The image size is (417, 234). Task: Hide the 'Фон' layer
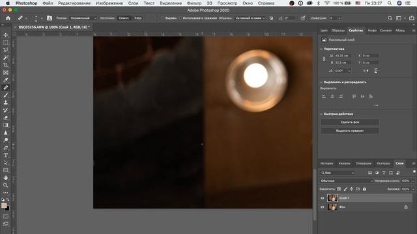(323, 207)
